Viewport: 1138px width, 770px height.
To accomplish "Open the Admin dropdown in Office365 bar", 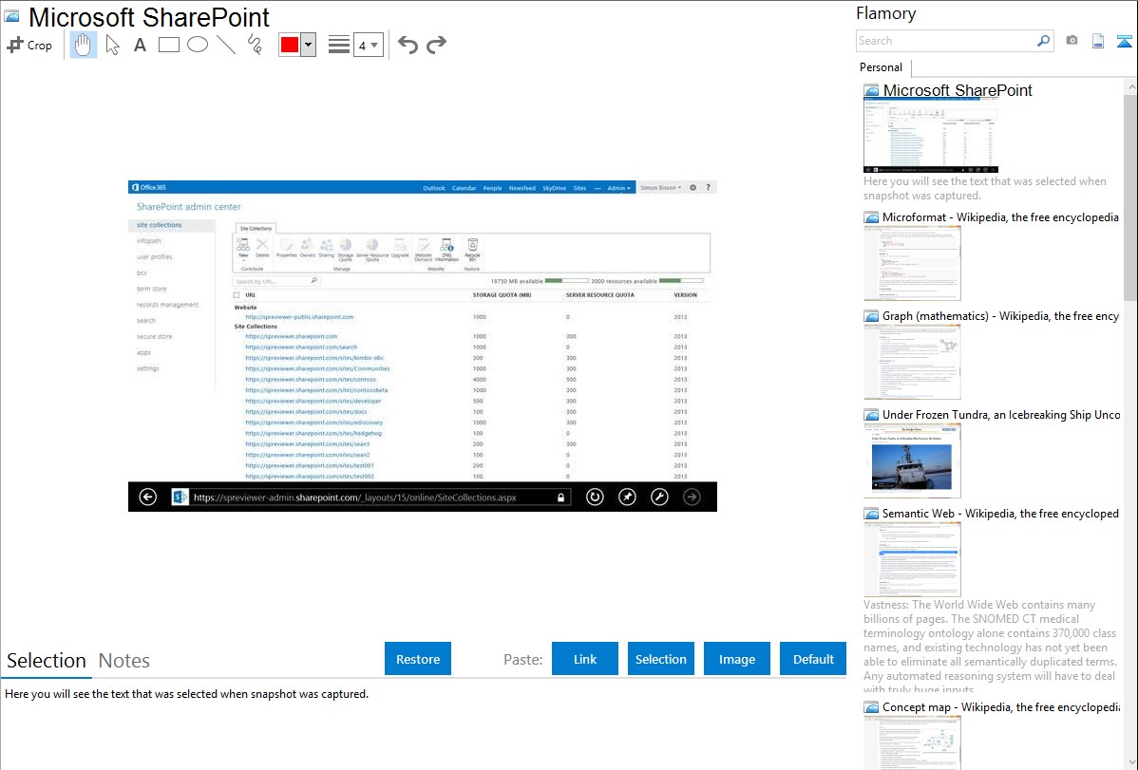I will (x=619, y=188).
